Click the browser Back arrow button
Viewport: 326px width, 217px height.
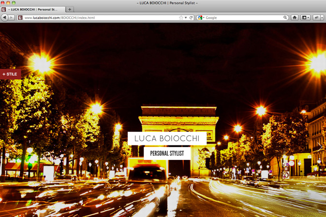click(x=5, y=17)
